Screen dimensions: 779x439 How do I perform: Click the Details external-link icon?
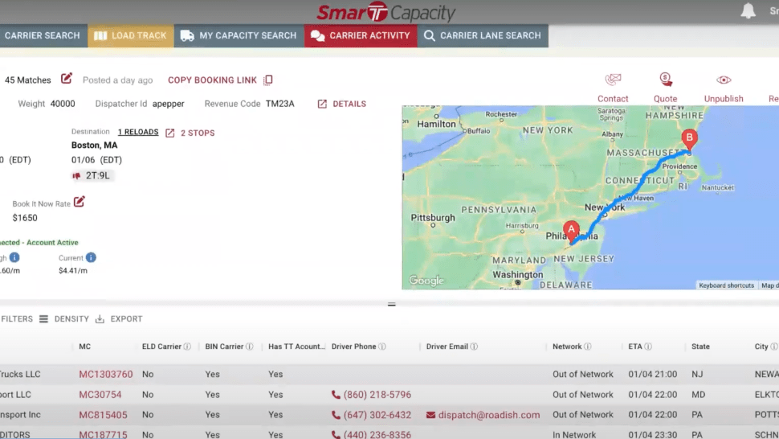tap(322, 104)
